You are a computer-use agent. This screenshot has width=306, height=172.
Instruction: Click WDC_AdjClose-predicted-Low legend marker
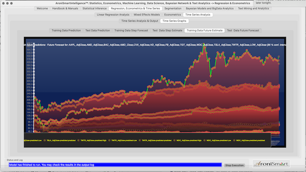(x=205, y=140)
